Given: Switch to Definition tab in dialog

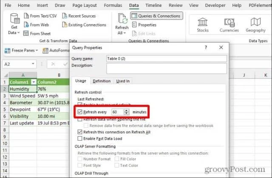Looking at the screenshot, I should [102, 81].
